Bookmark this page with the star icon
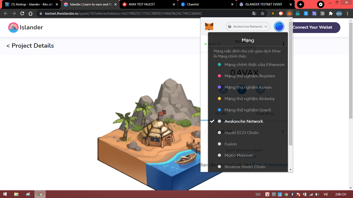This screenshot has width=353, height=198. [x=263, y=13]
